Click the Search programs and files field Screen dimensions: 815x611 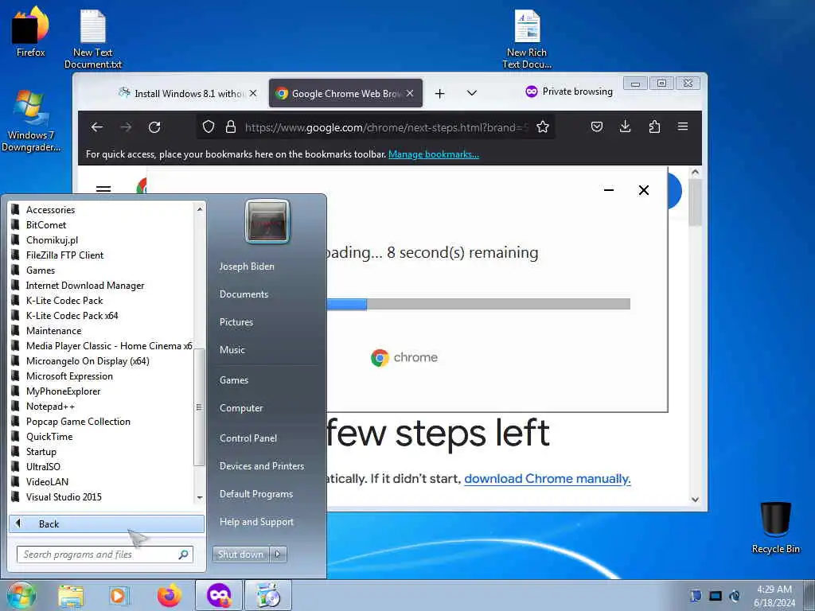click(x=105, y=555)
